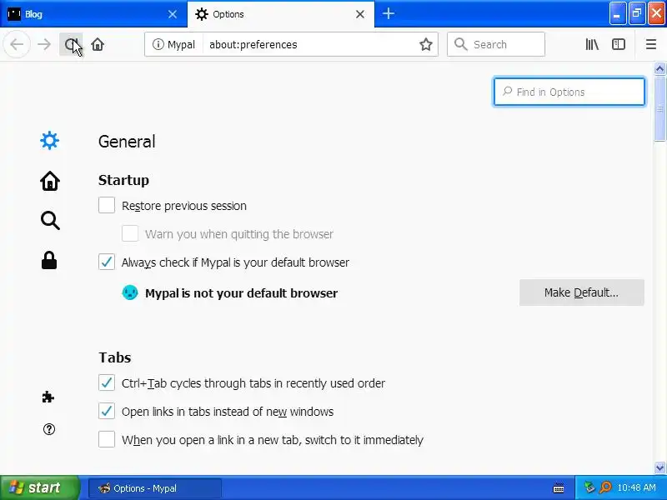This screenshot has width=667, height=500.
Task: Click the vertical scrollbar thumb
Action: point(659,108)
